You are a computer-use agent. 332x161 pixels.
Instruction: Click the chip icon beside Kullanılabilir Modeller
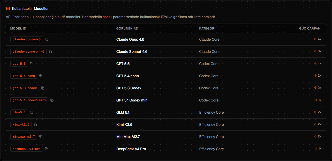pos(8,9)
